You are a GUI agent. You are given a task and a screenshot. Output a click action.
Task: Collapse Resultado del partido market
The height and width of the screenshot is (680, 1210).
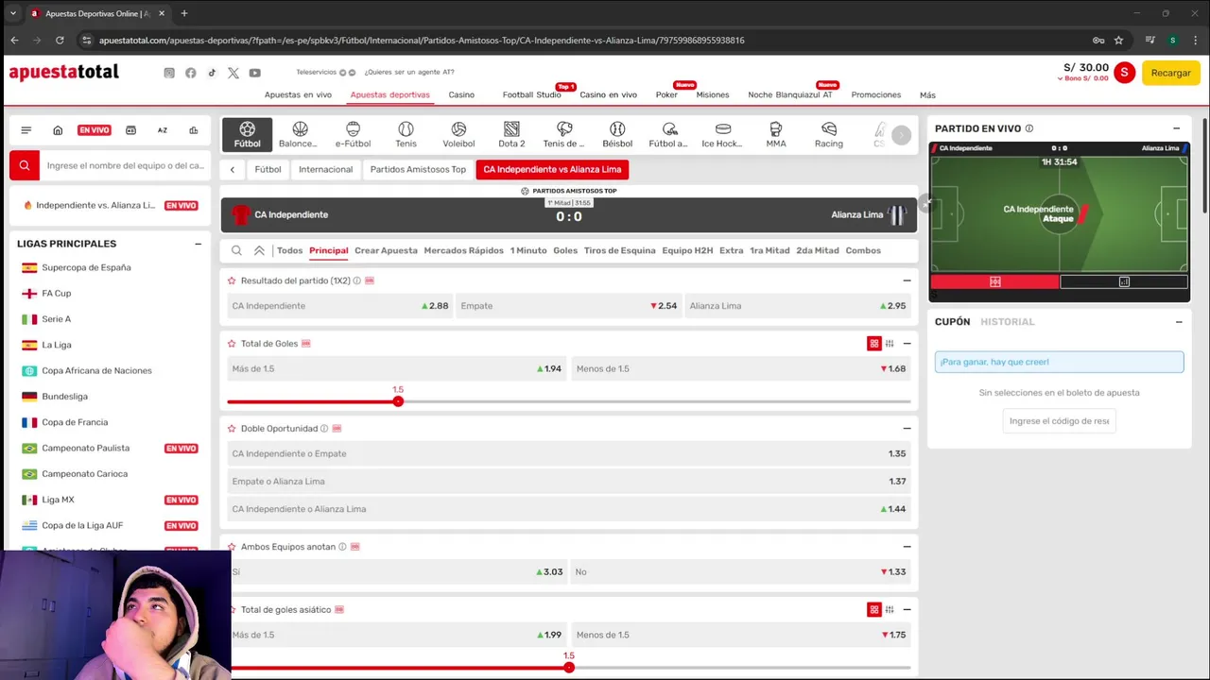click(x=907, y=280)
